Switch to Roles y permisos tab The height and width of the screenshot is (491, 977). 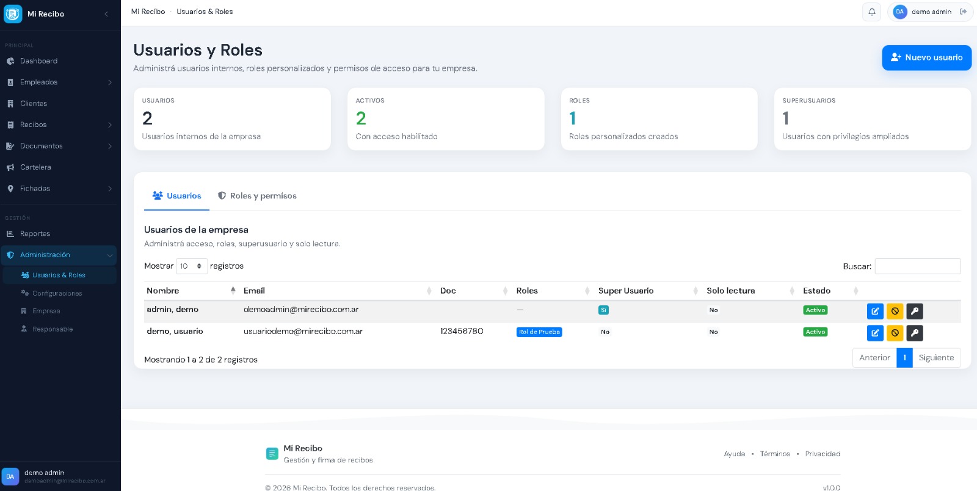(x=257, y=196)
